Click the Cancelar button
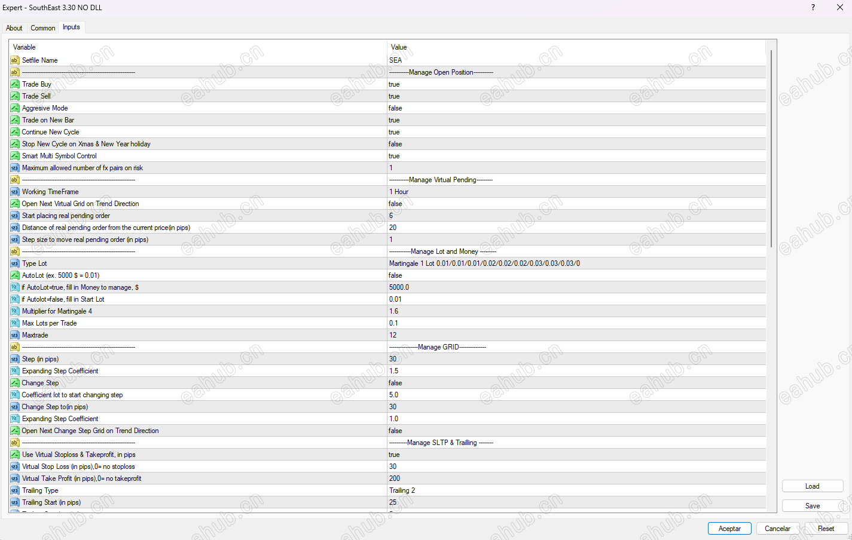This screenshot has width=852, height=540. [778, 529]
